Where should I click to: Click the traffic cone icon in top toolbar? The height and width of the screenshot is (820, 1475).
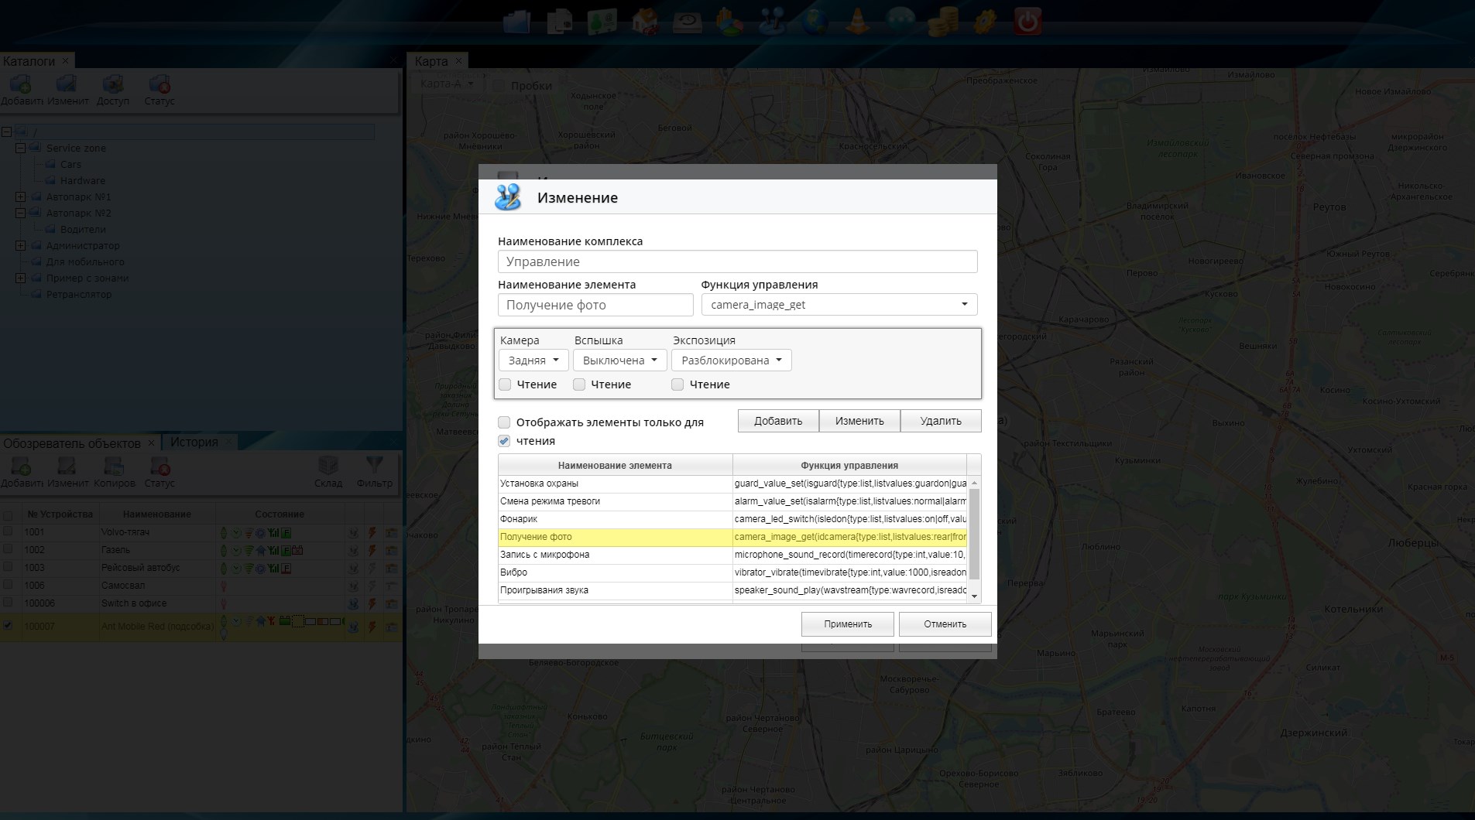pos(856,21)
